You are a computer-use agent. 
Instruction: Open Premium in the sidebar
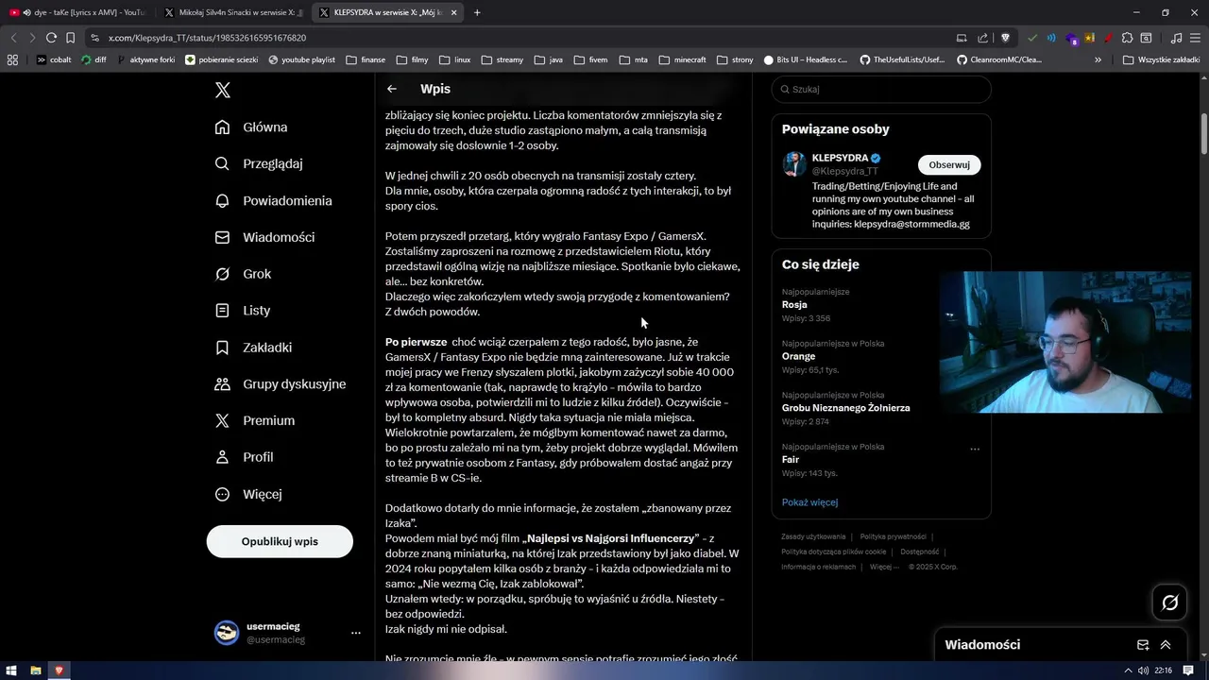pyautogui.click(x=255, y=420)
